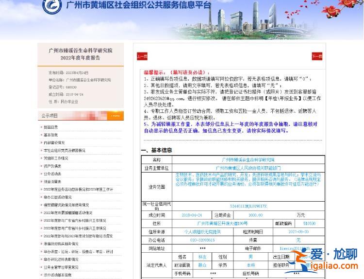Click the unified social credit code value

248,206
